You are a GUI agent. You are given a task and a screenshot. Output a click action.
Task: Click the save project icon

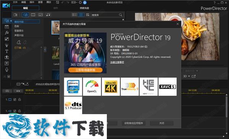[x=58, y=2]
